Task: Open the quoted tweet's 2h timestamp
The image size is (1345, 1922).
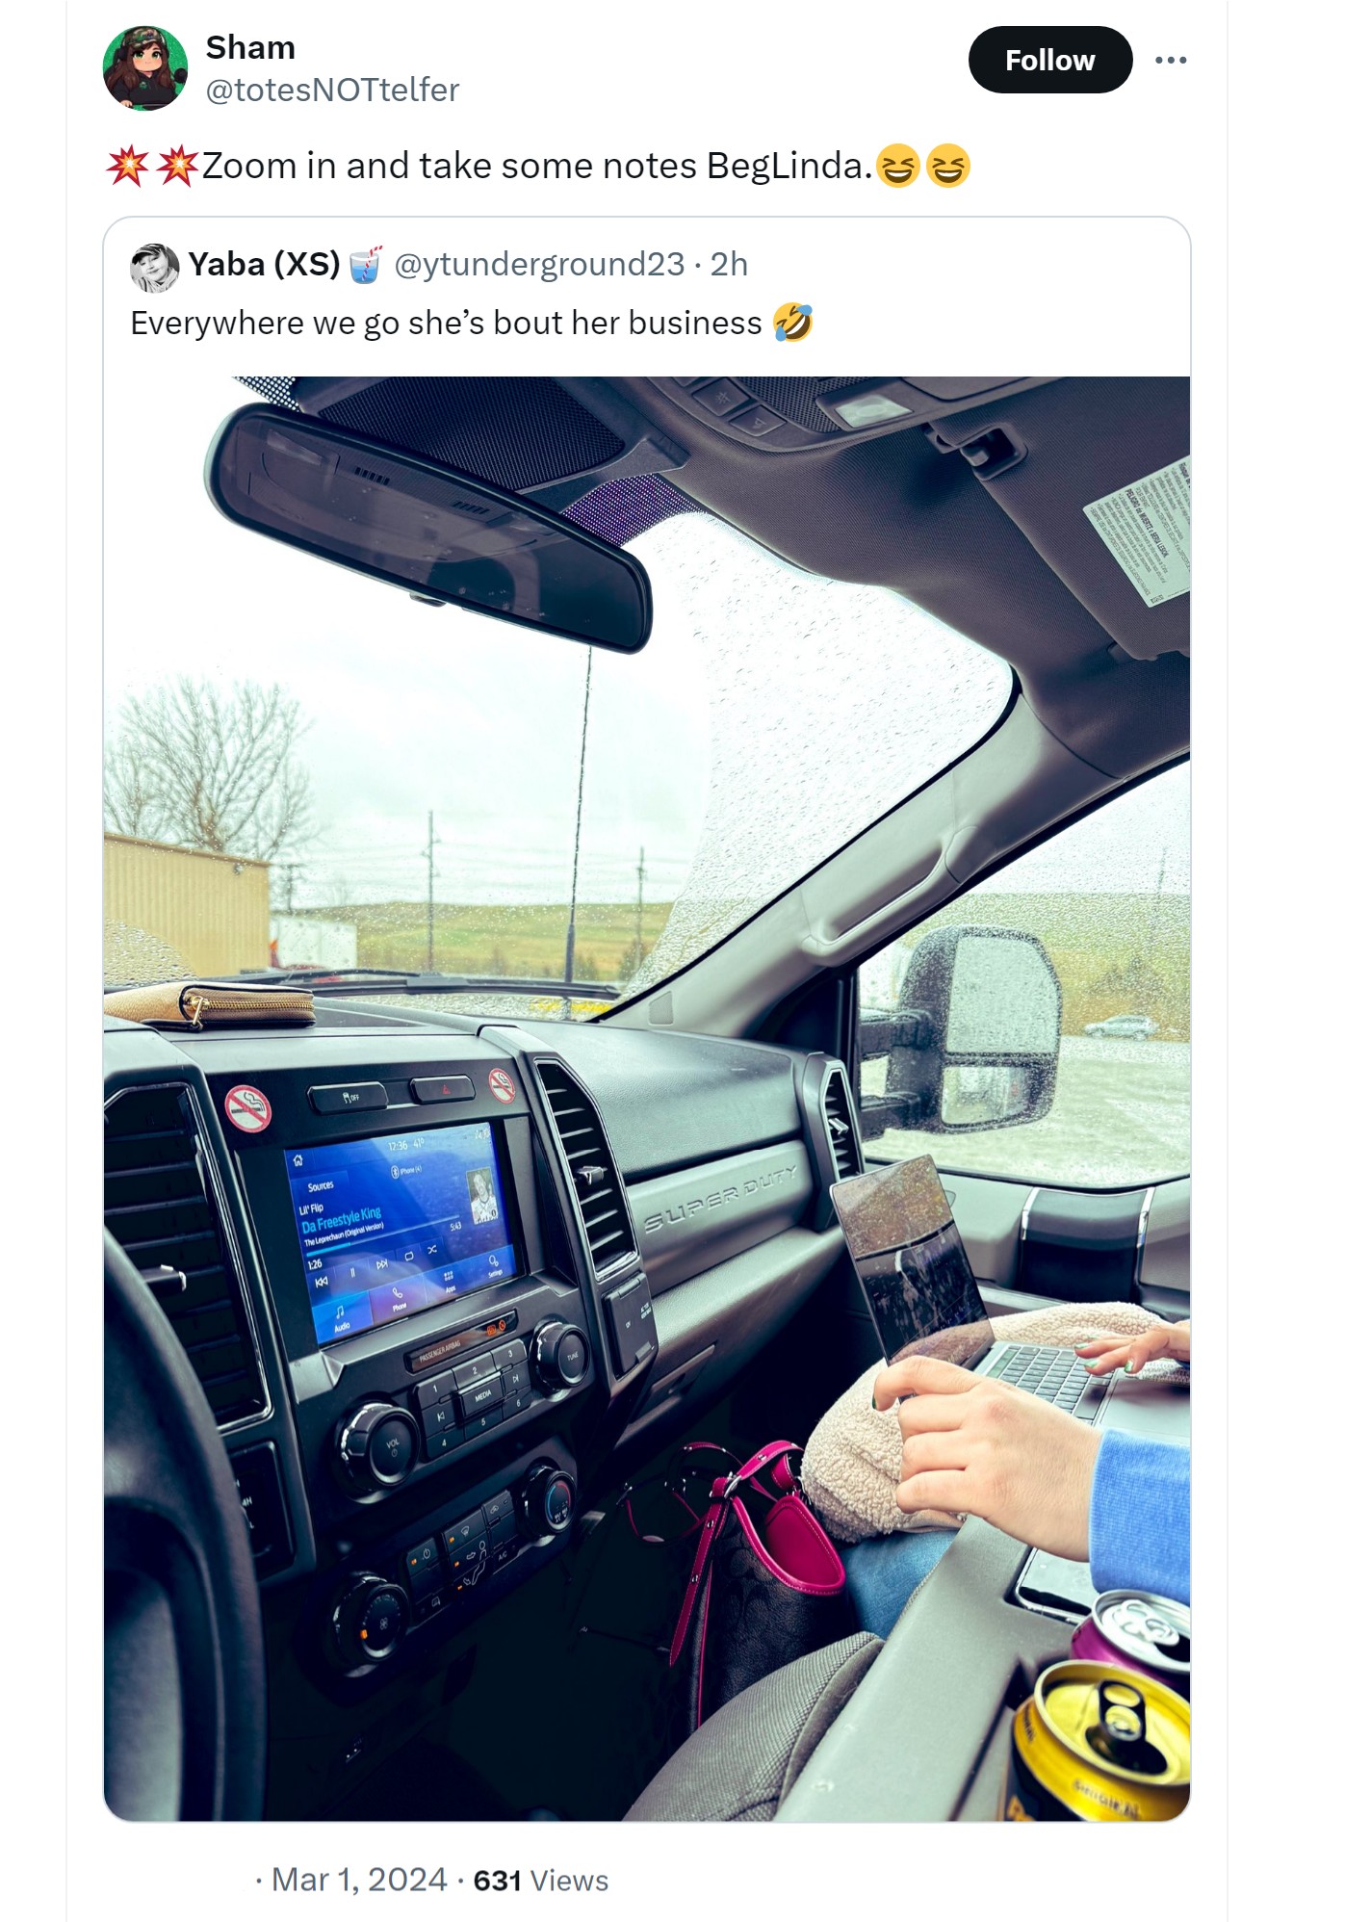Action: [x=729, y=264]
